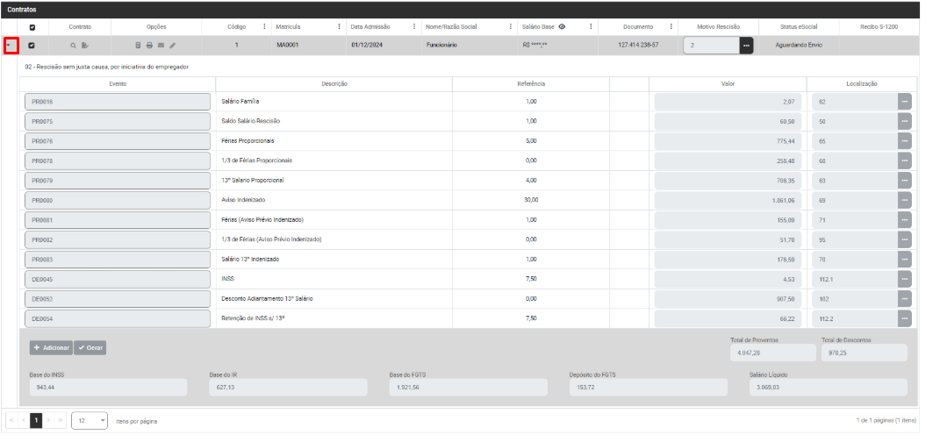The width and height of the screenshot is (926, 442).
Task: Open Localização lookup for 13º Salário Proporcional
Action: [905, 181]
